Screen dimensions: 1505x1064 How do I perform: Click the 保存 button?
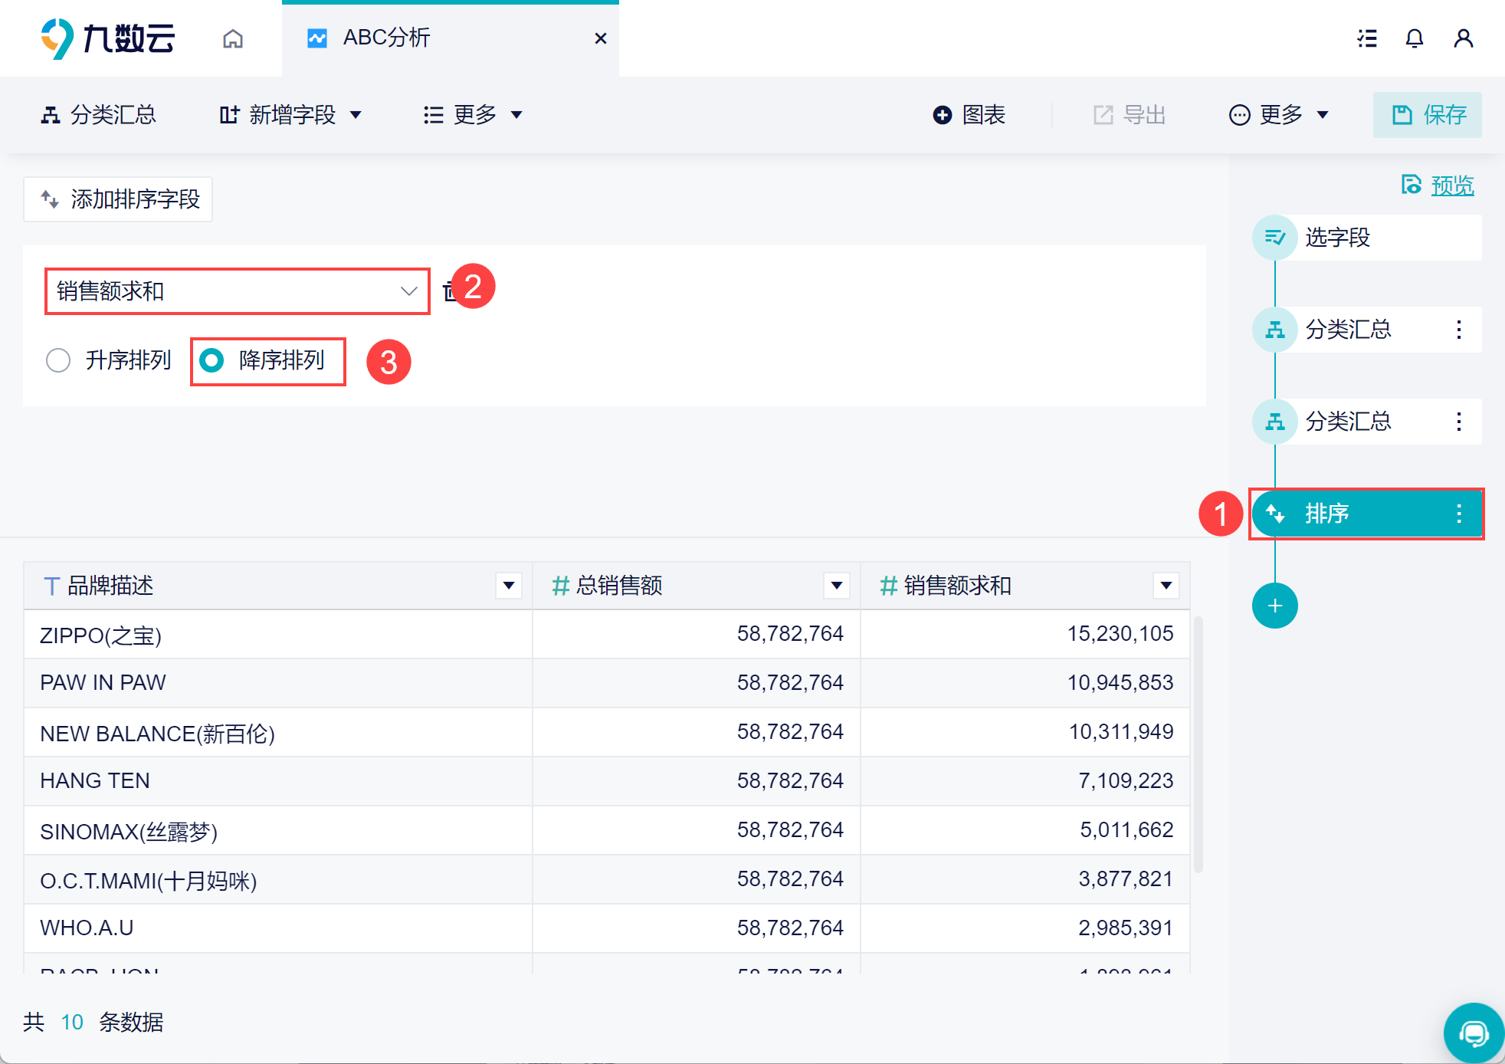(1428, 115)
